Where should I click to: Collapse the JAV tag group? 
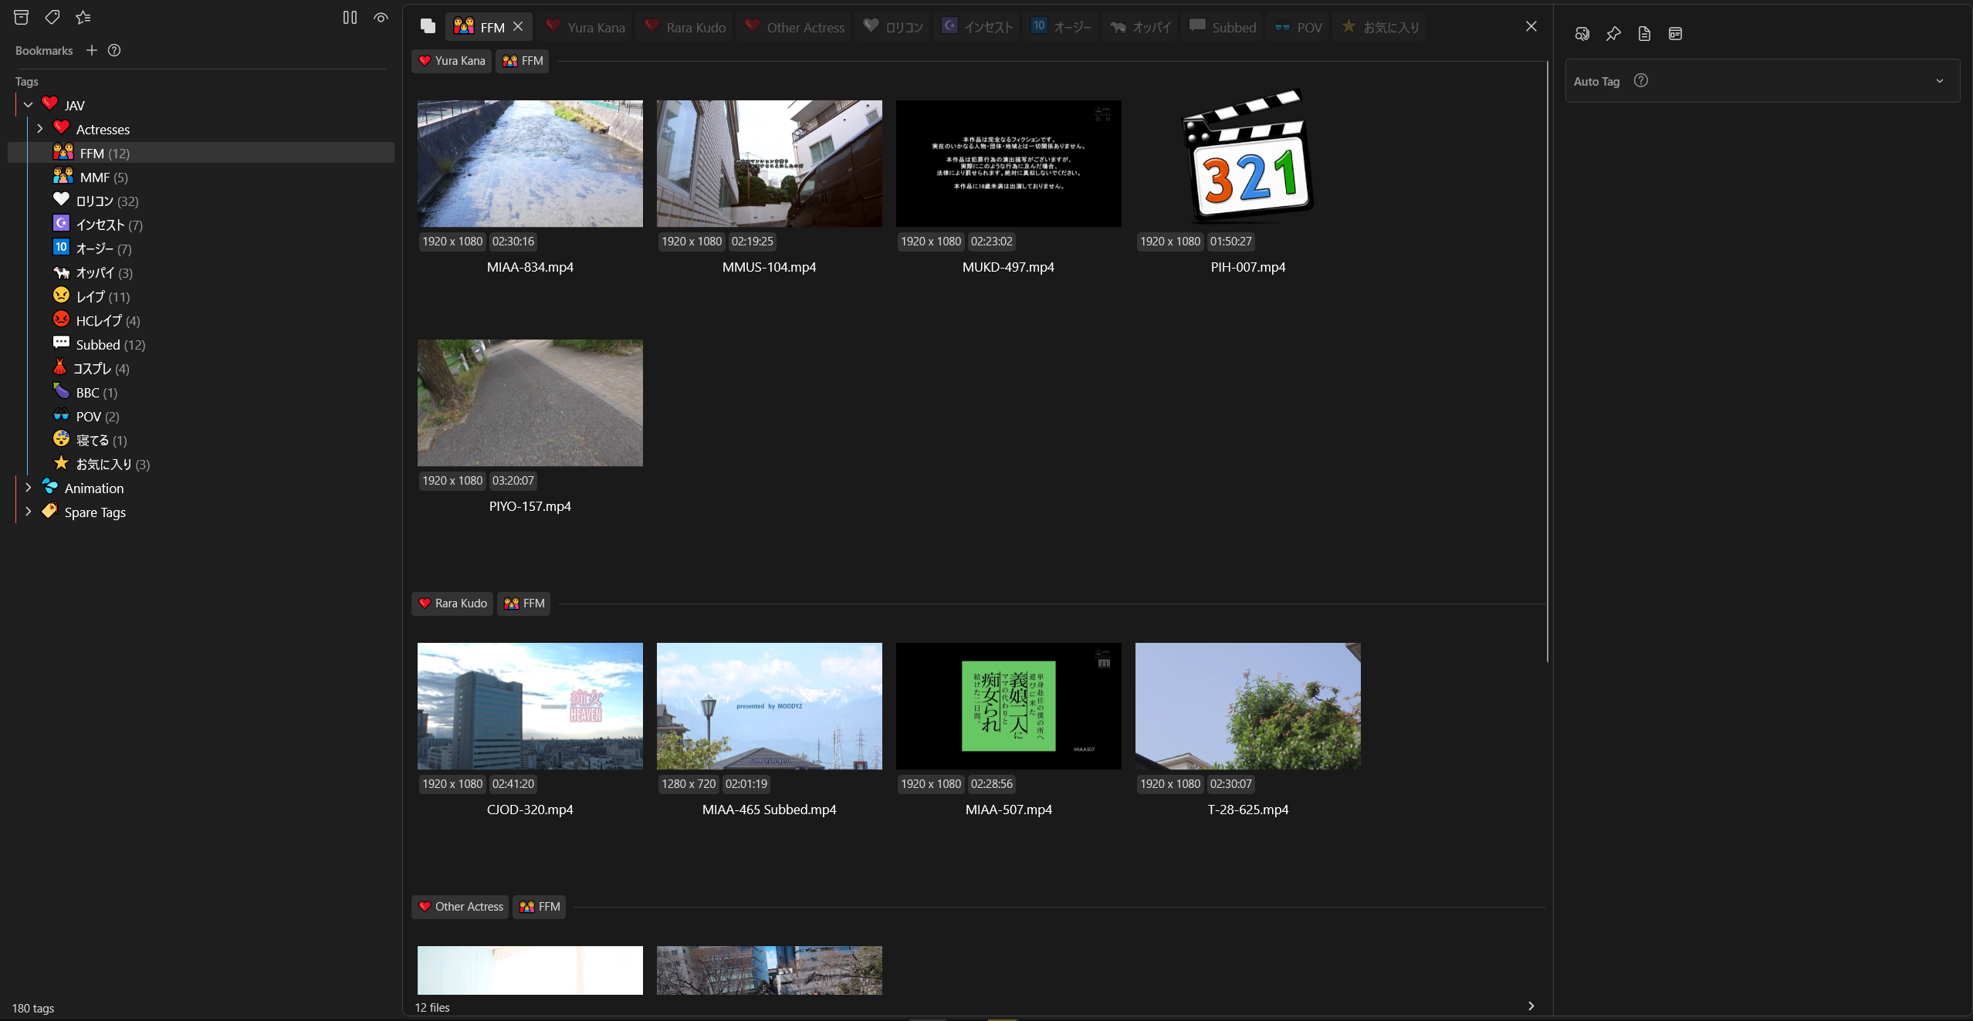tap(29, 105)
